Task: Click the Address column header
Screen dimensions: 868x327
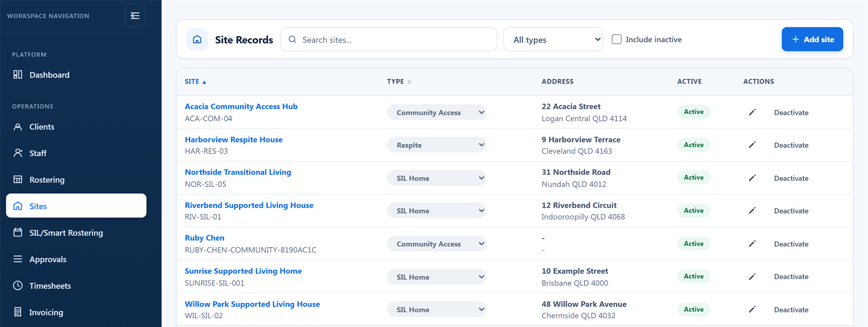Action: point(557,81)
